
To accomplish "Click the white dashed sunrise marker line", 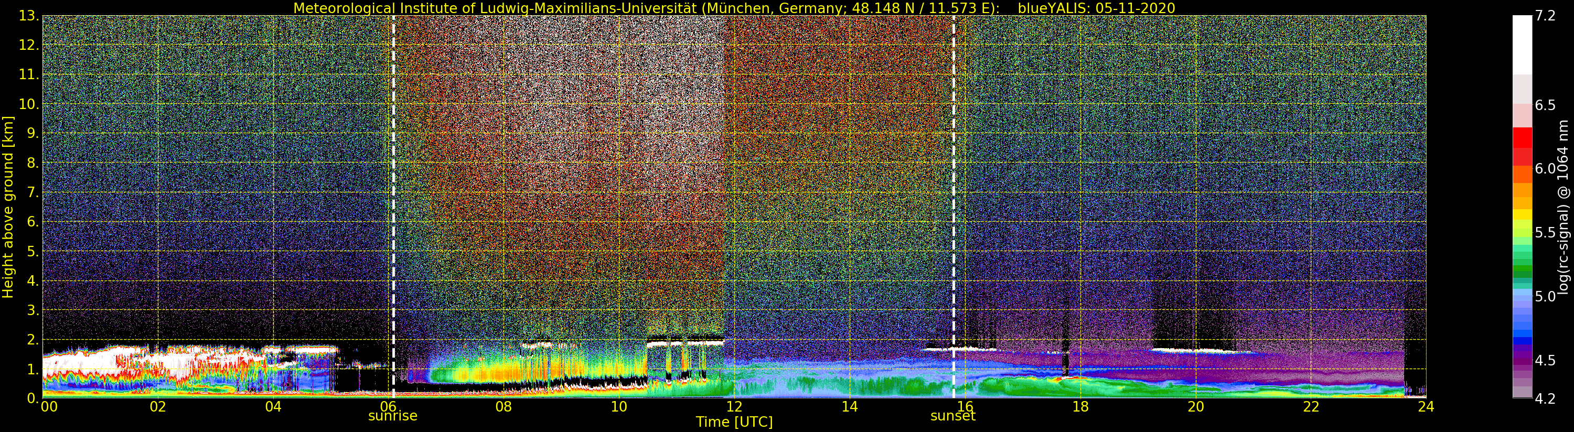I will tap(393, 207).
